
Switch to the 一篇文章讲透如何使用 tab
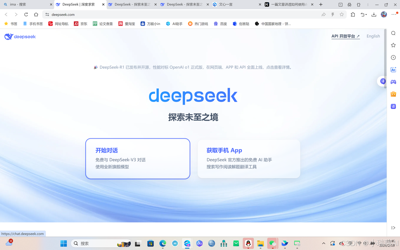tap(289, 4)
